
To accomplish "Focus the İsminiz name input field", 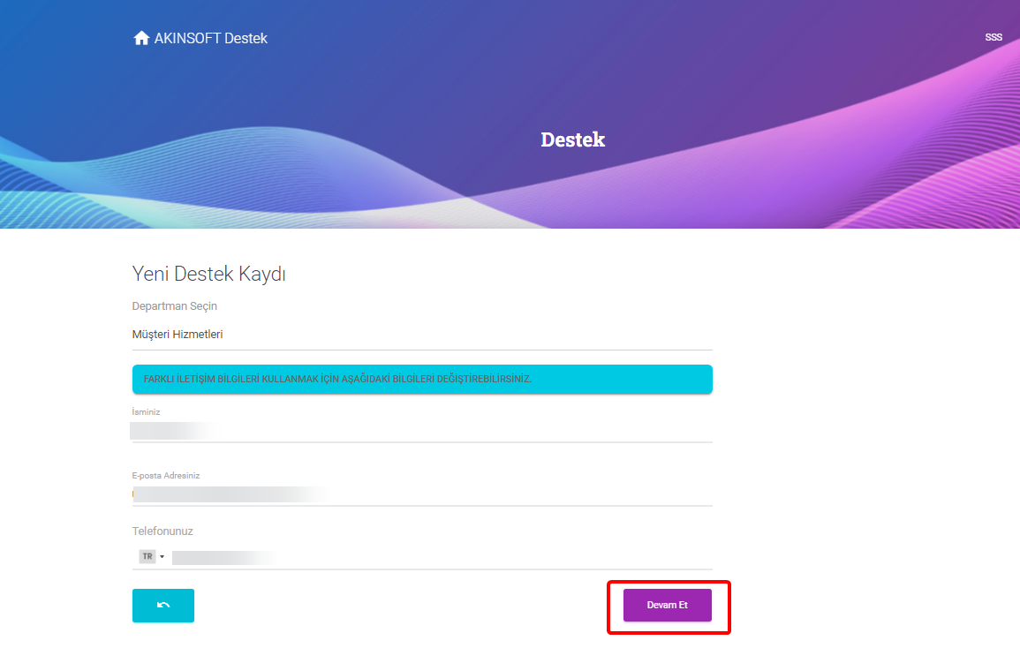I will [422, 431].
